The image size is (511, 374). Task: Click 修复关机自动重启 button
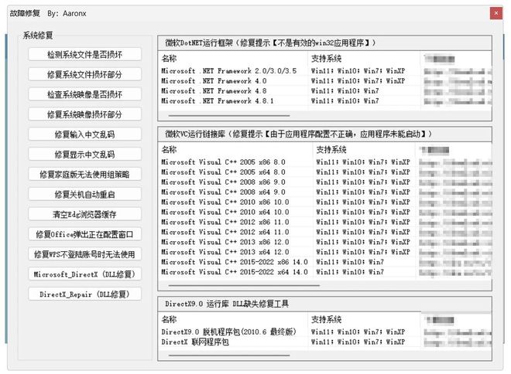pos(84,194)
